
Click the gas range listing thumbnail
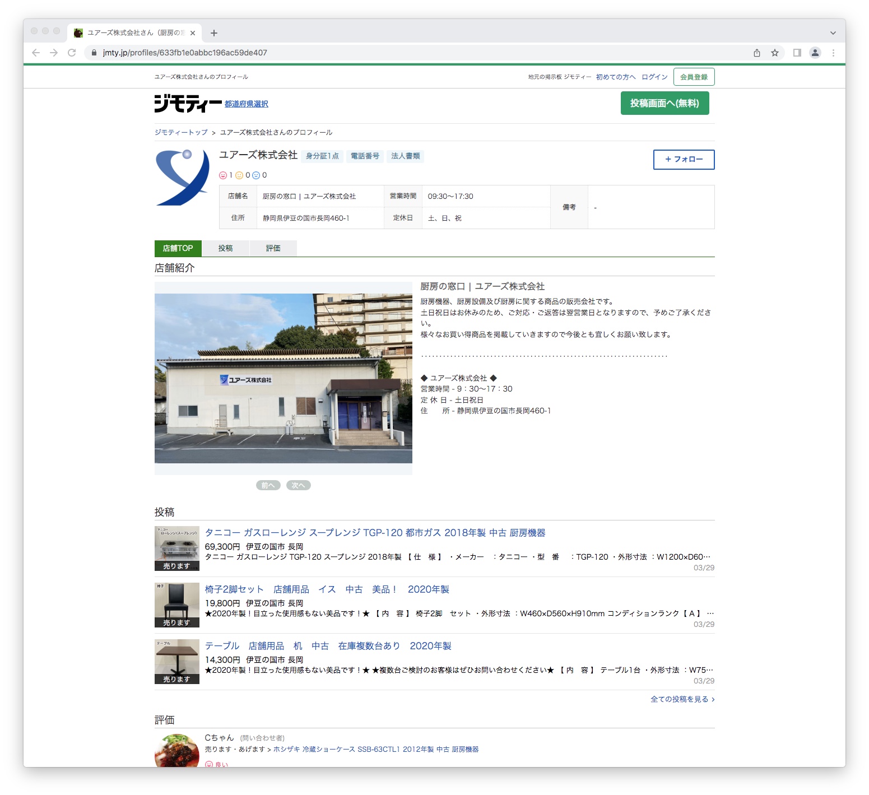point(177,548)
